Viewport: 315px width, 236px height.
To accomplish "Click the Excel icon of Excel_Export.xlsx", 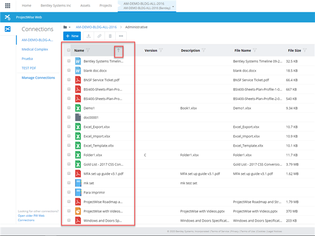I will pyautogui.click(x=78, y=127).
